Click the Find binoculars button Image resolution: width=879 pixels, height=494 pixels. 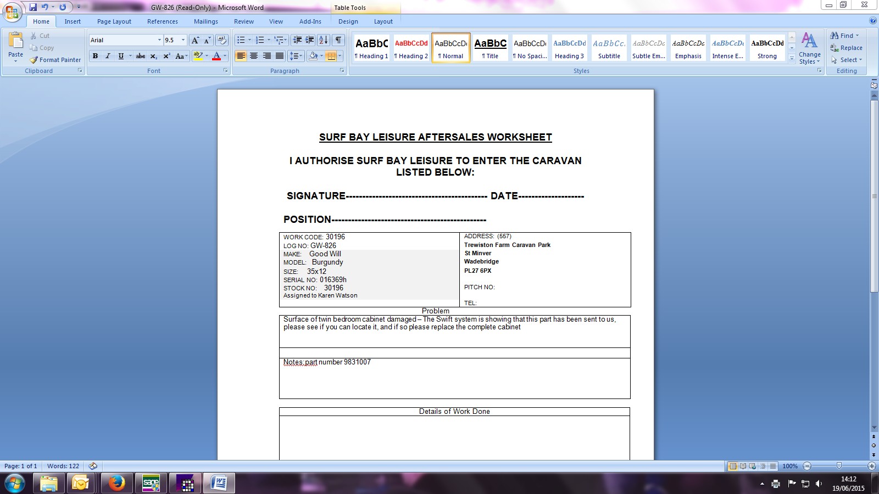844,36
